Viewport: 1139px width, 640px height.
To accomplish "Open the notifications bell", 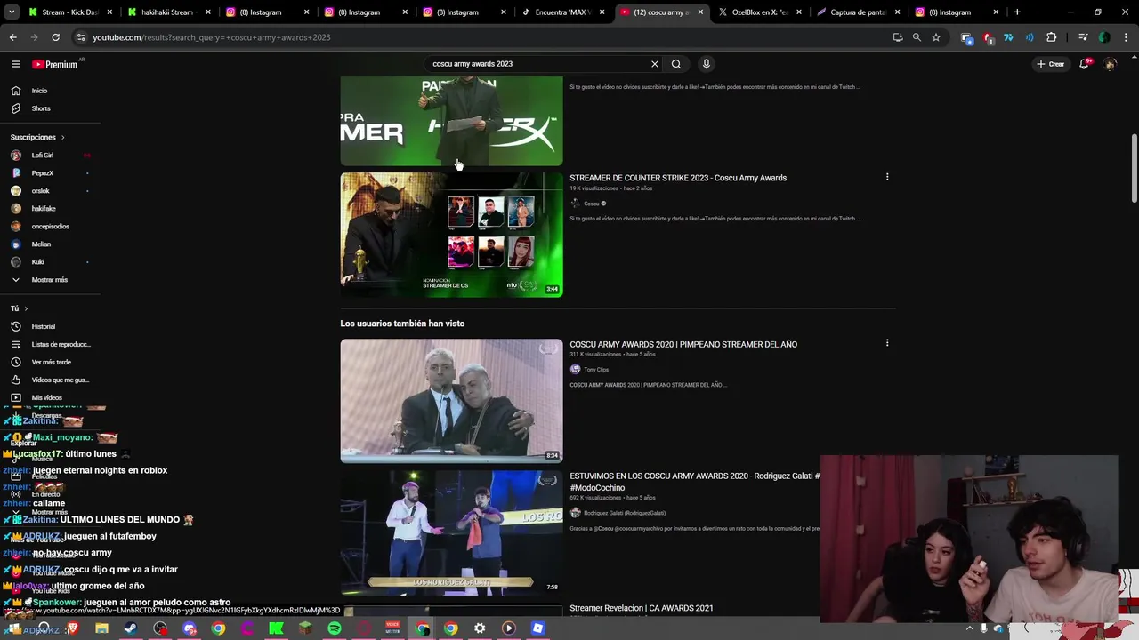I will point(1085,64).
